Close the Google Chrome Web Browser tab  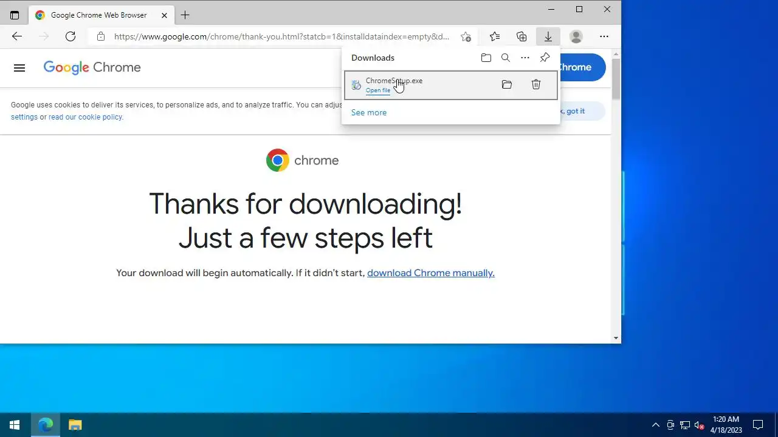(164, 15)
